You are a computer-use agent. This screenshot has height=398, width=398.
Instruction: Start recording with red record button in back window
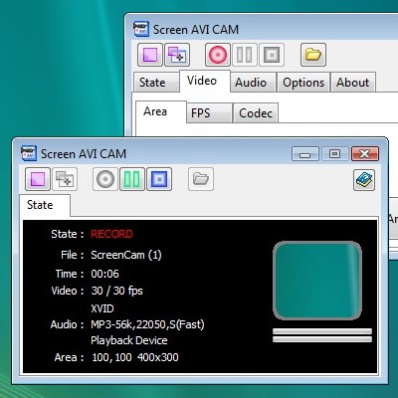pyautogui.click(x=218, y=55)
